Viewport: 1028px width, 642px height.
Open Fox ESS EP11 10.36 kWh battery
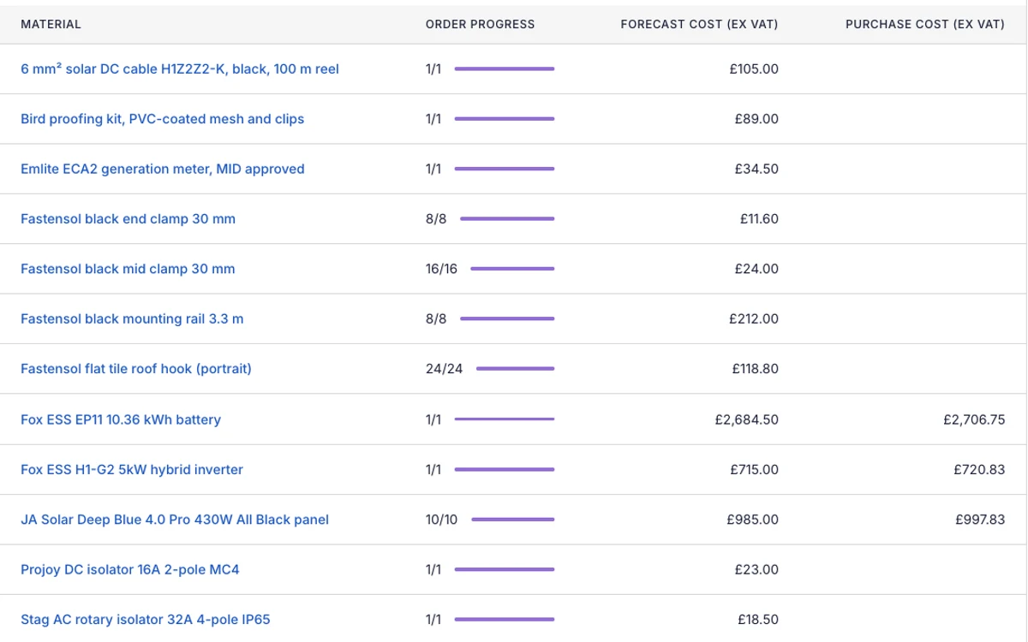(121, 419)
